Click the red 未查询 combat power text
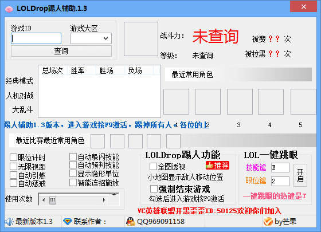The image size is (321, 232). click(x=216, y=37)
